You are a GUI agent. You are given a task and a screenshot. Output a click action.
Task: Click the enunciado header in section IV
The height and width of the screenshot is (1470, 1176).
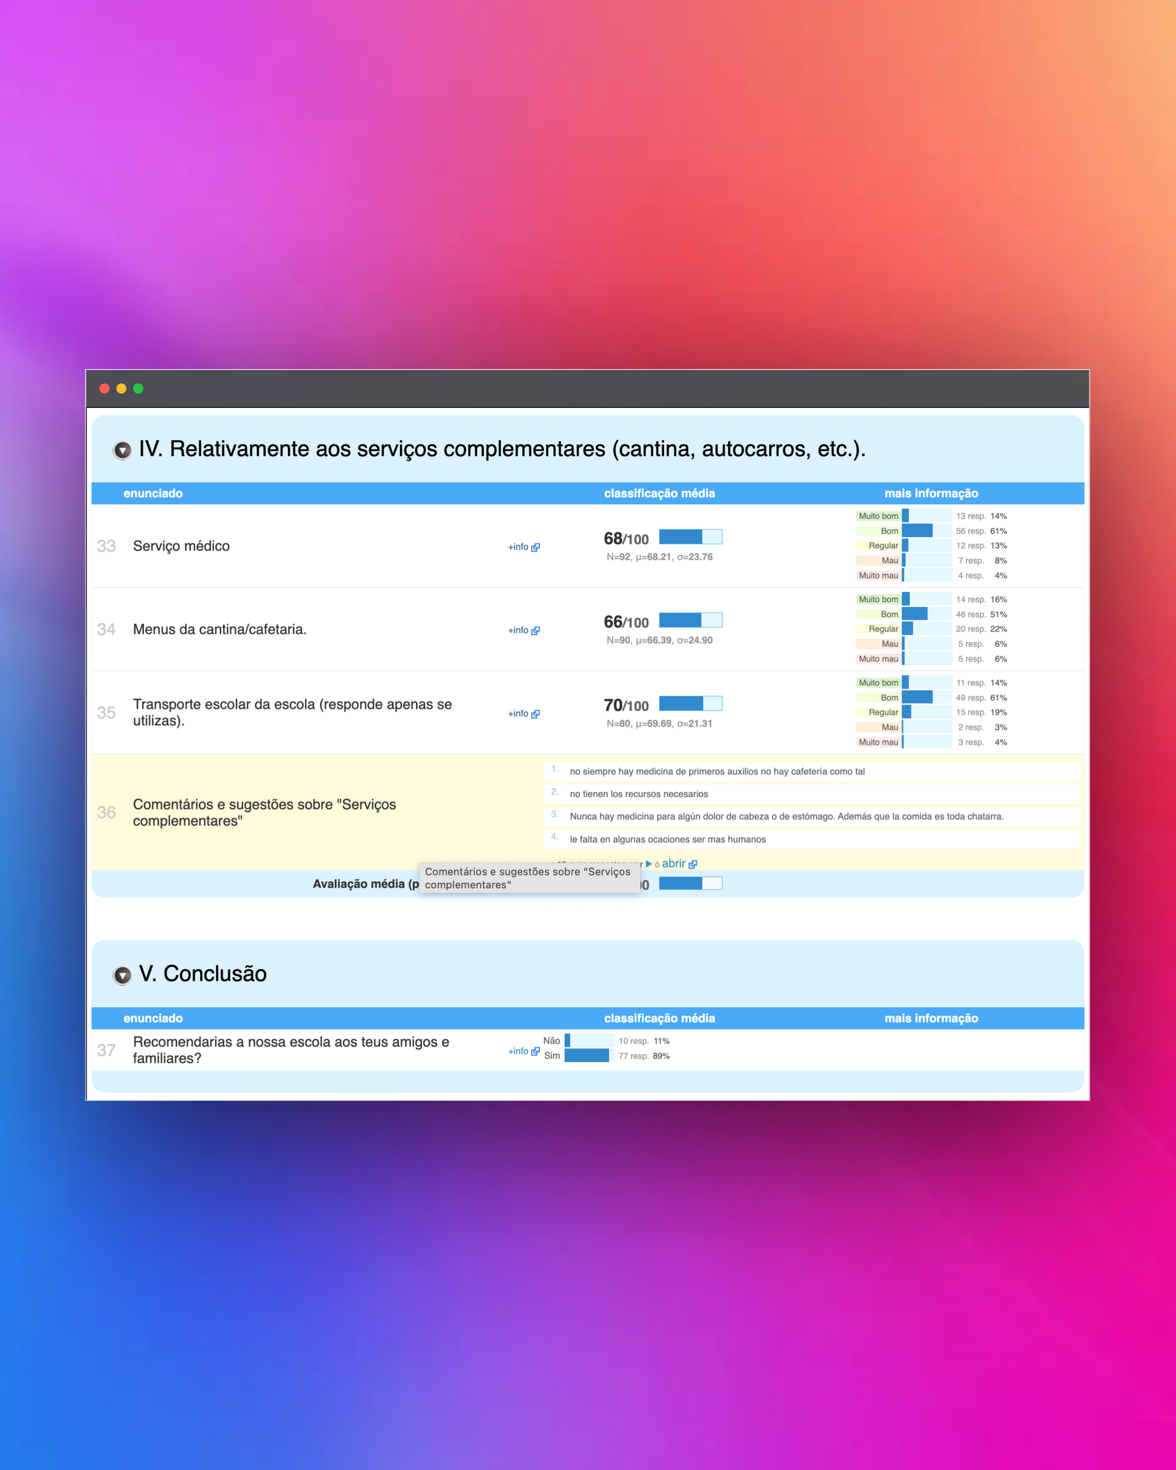[153, 493]
